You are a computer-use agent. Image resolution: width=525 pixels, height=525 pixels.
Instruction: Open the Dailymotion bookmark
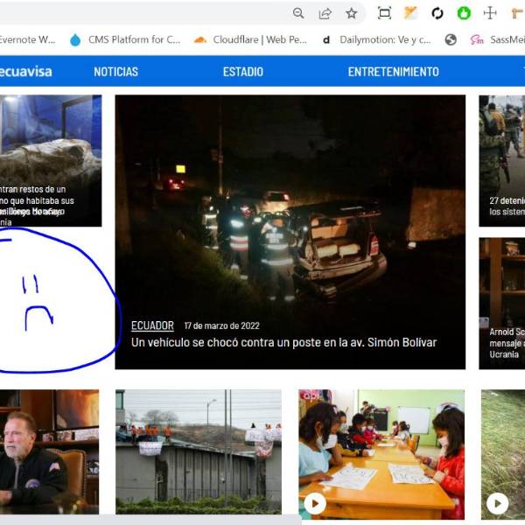(x=375, y=39)
